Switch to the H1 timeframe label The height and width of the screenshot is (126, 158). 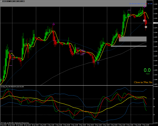pos(142,4)
